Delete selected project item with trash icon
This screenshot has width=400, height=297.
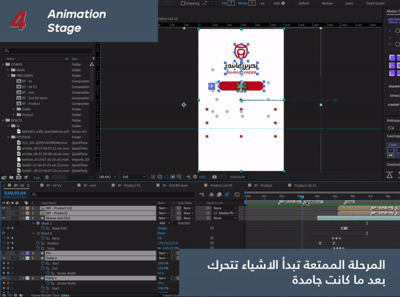coord(47,177)
